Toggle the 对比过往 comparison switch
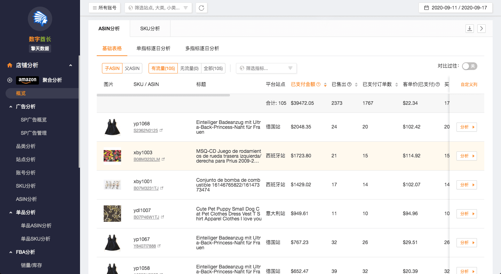 pyautogui.click(x=469, y=66)
